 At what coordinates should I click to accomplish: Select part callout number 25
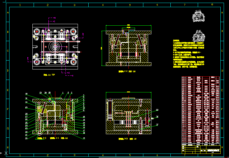point(26,123)
